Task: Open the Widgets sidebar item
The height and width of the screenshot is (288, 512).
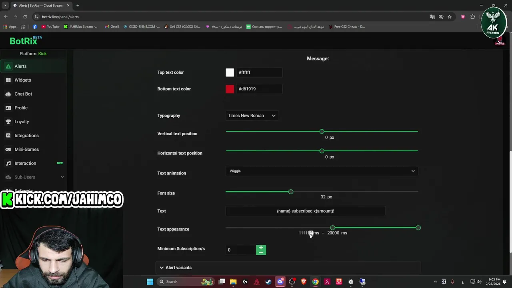Action: coord(34,80)
